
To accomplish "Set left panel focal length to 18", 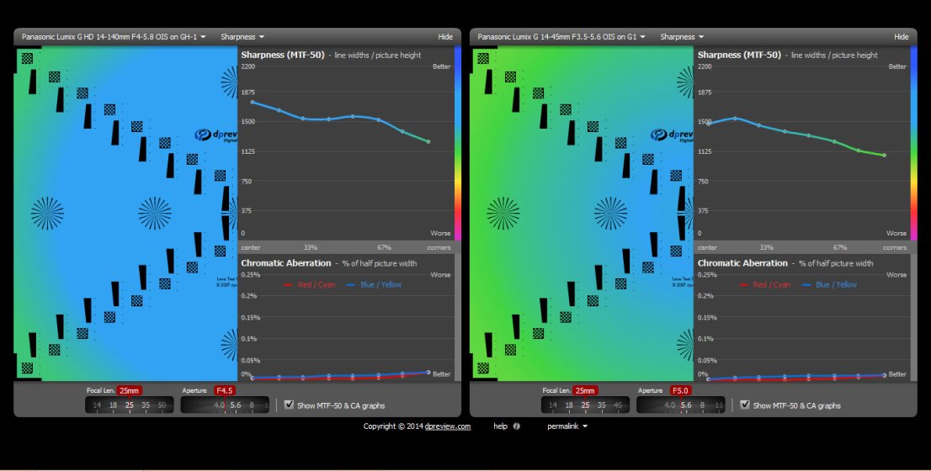I will [x=113, y=405].
